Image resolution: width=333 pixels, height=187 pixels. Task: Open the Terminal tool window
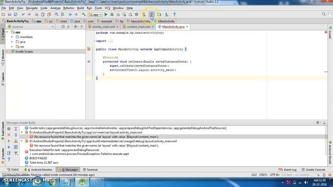pos(90,170)
